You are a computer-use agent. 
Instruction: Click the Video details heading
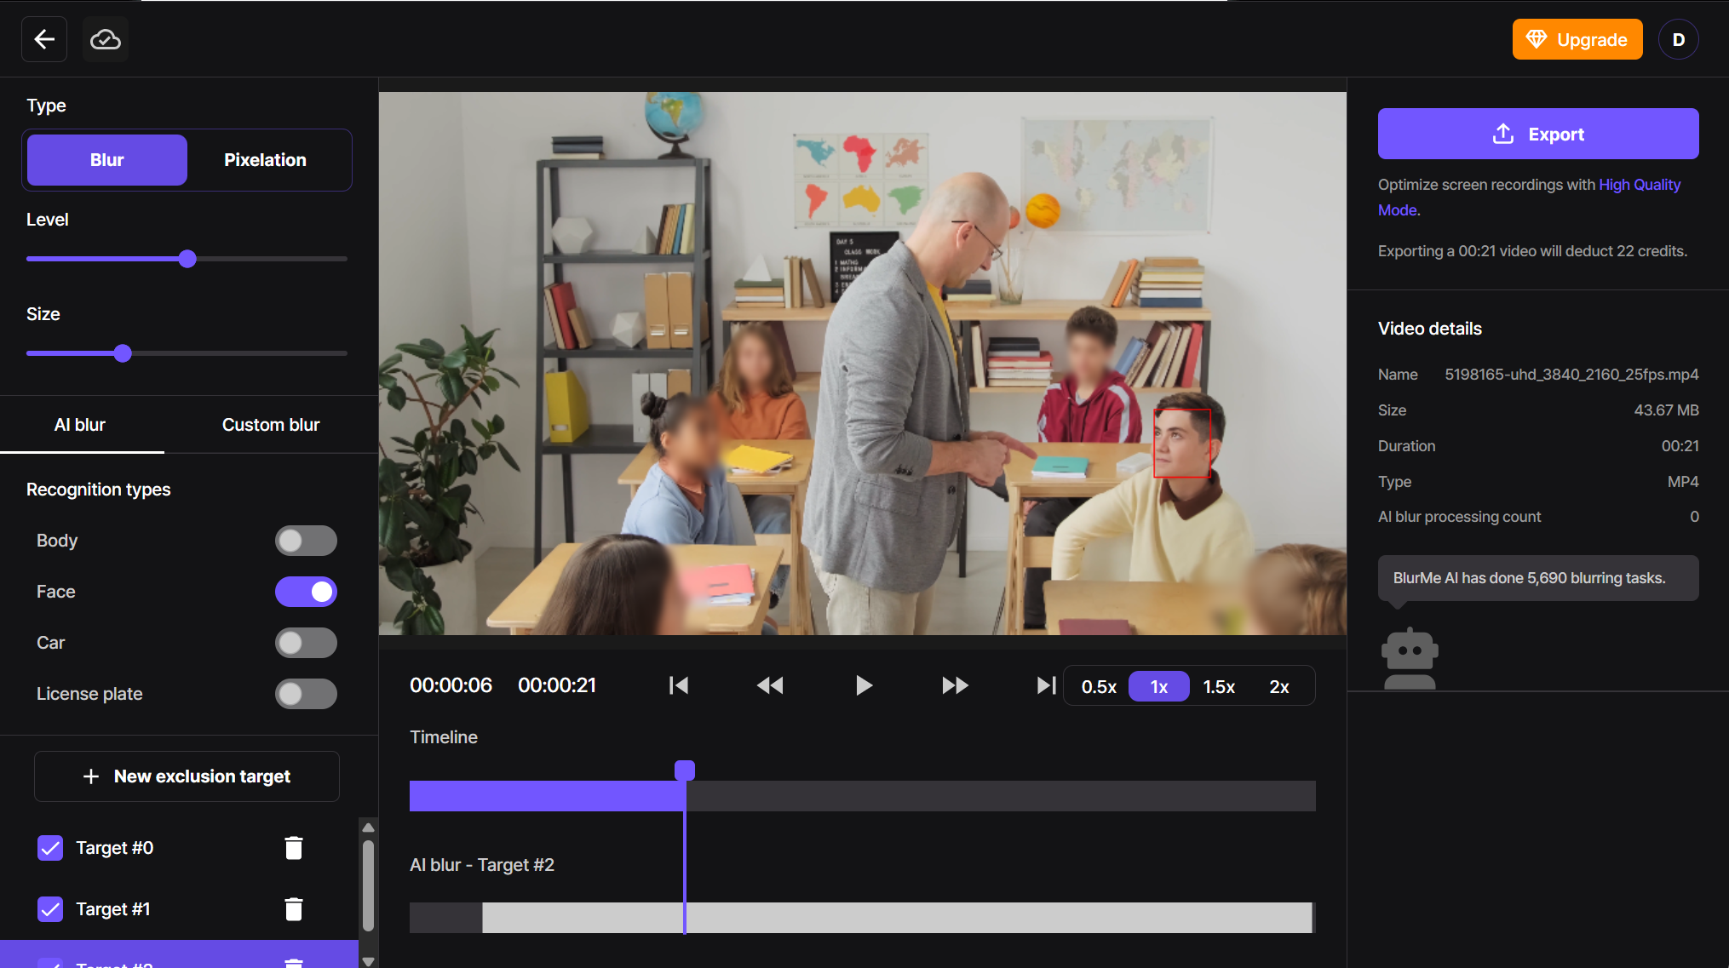pos(1430,329)
